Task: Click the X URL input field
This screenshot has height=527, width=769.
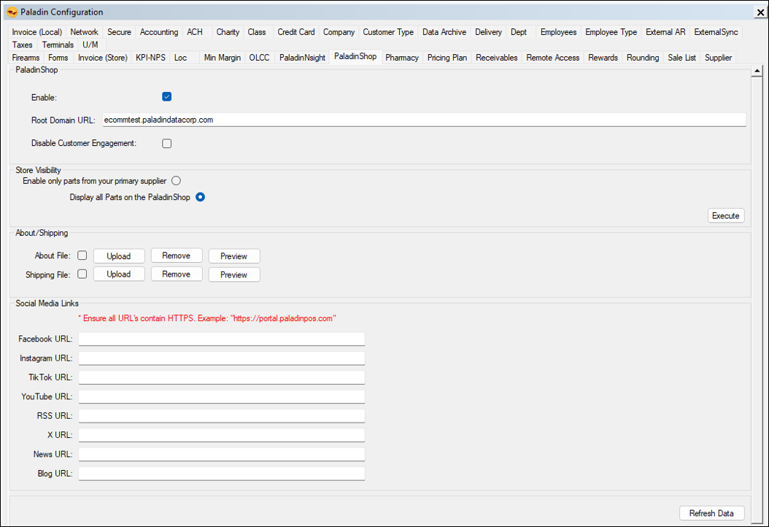Action: click(x=222, y=435)
